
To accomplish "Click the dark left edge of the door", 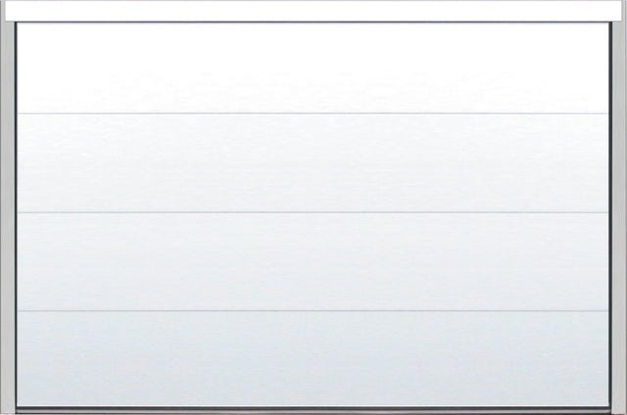I will pyautogui.click(x=16, y=215).
